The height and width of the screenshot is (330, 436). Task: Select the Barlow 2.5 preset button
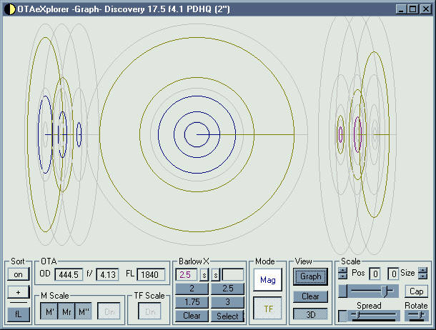click(227, 289)
